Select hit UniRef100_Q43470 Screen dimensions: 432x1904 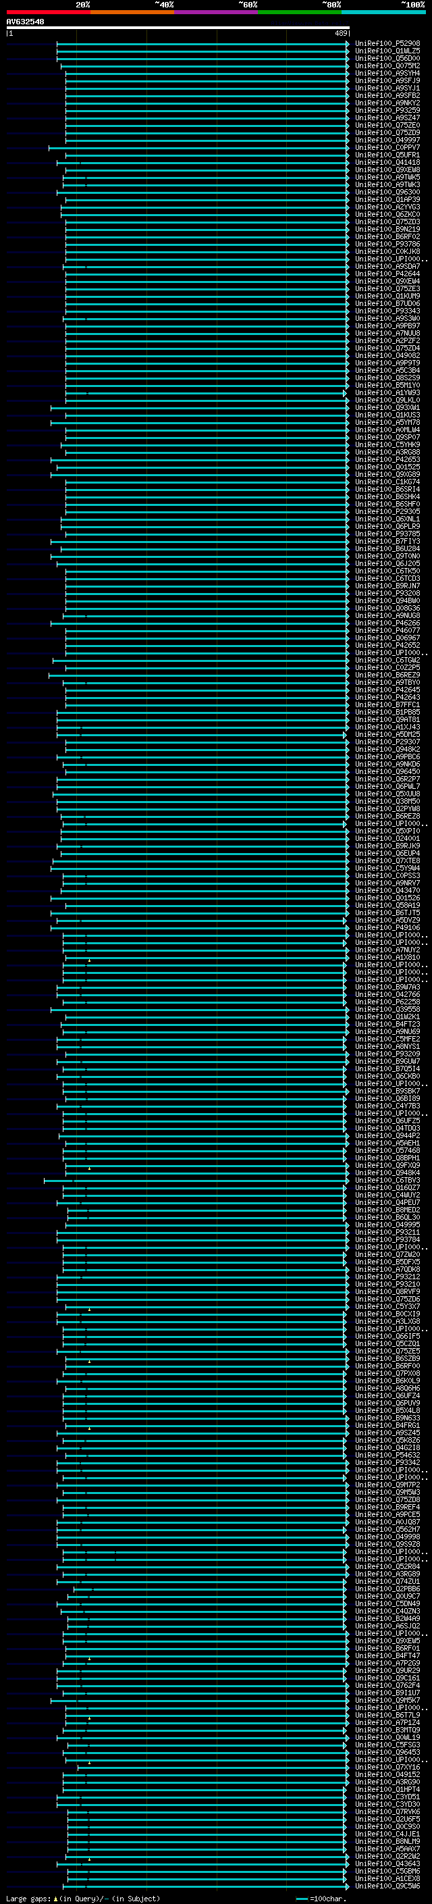tap(387, 890)
